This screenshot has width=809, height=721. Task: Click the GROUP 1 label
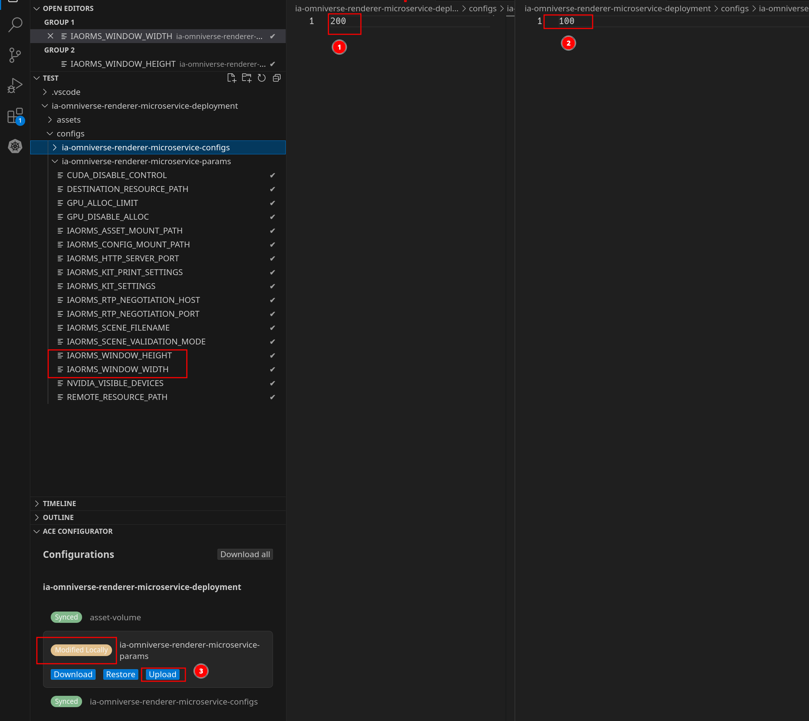tap(59, 22)
